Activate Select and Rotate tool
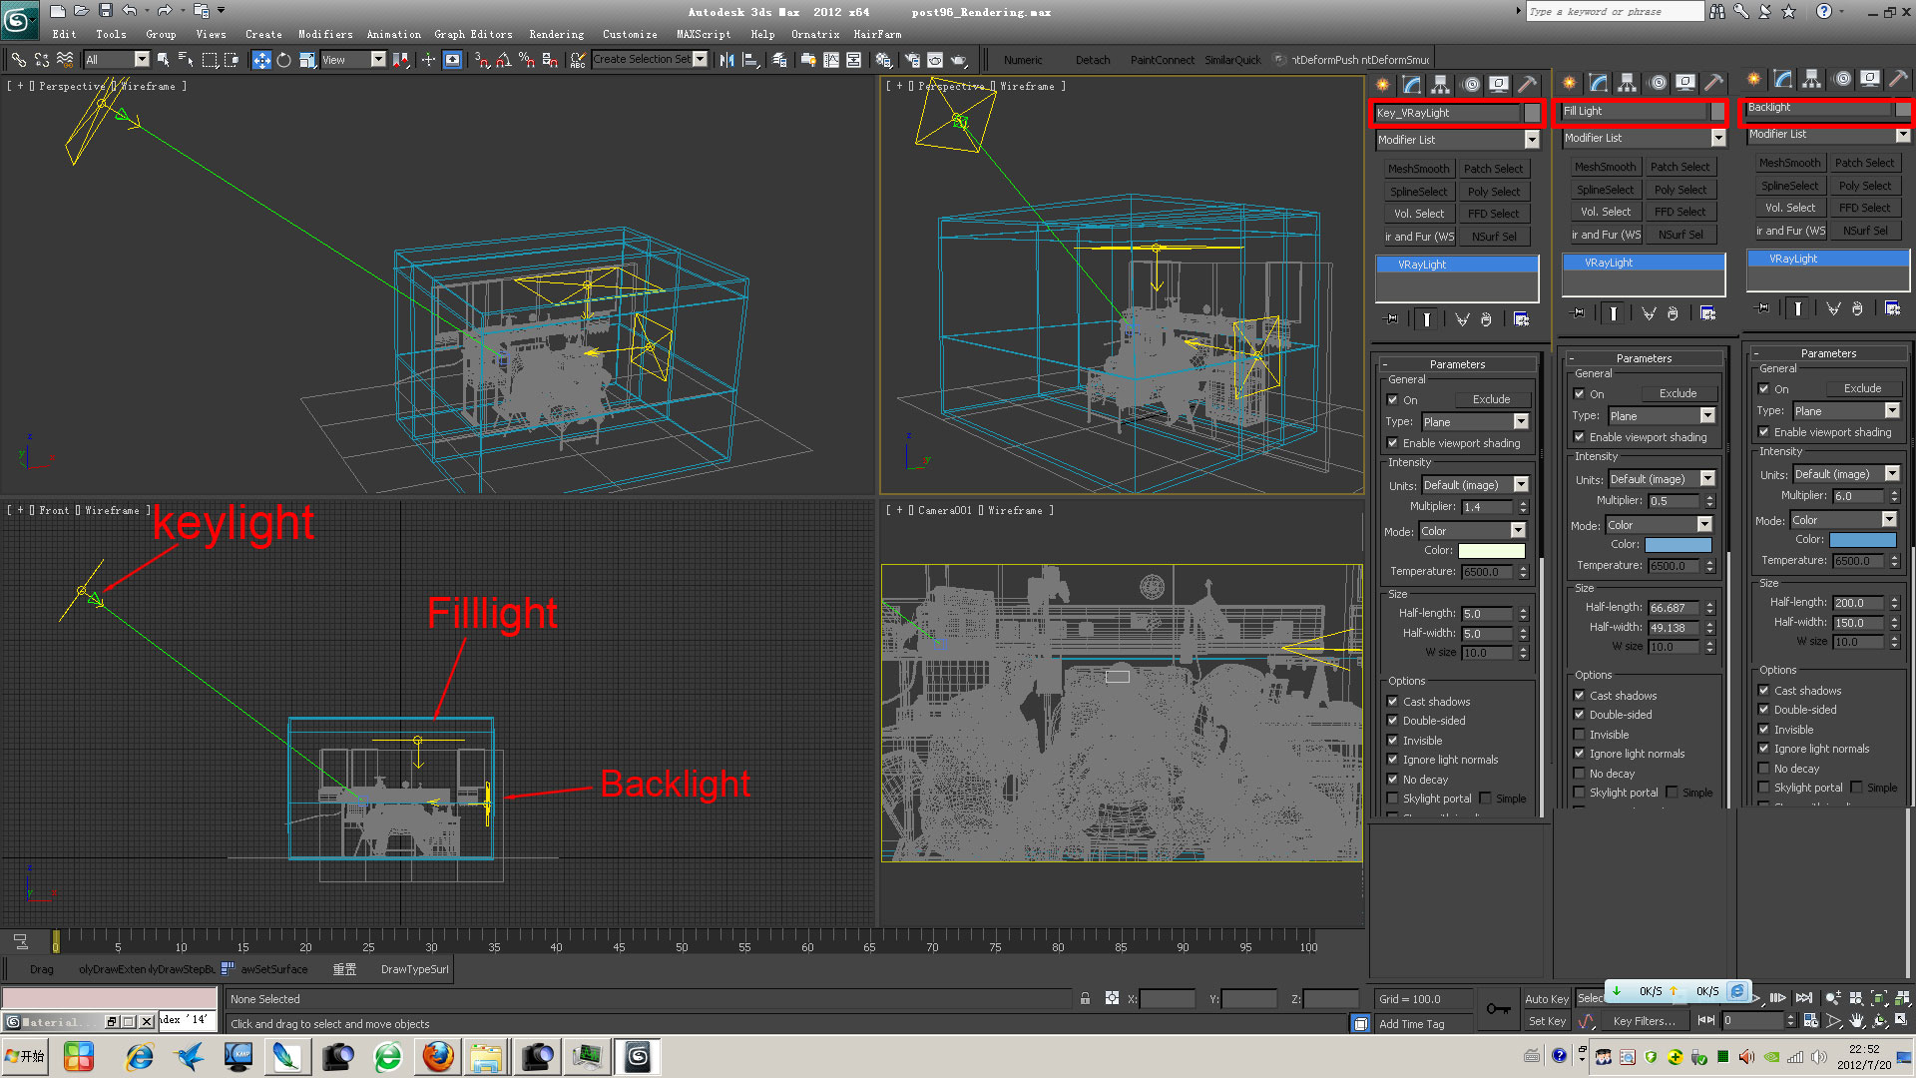1916x1078 pixels. coord(283,60)
